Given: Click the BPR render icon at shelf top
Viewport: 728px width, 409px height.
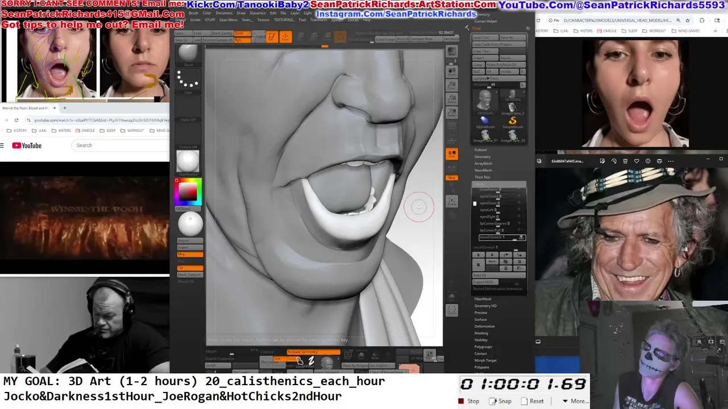Looking at the screenshot, I should click(x=452, y=51).
